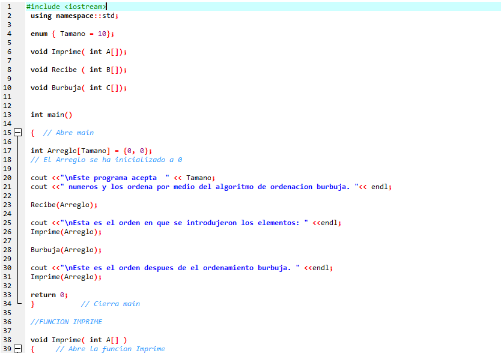
Task: Click 'void Imprime( int A[] )' definition on line 38
Action: click(x=79, y=340)
